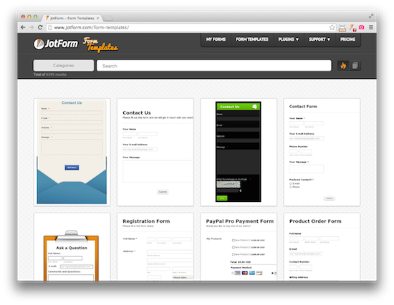Click the MasterCard icon in PayPal form
394x305 pixels.
point(245,273)
